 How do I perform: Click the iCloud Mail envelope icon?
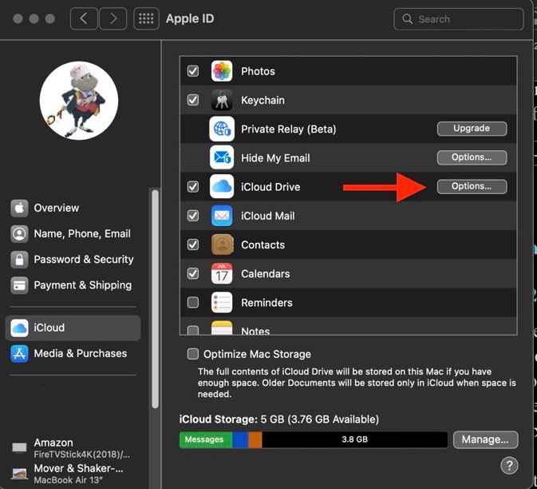222,216
